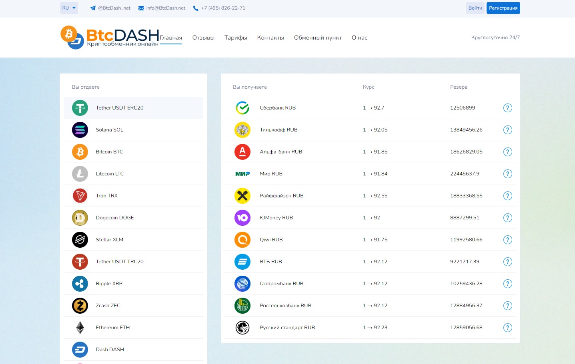
Task: Go to the Главная menu item
Action: (x=171, y=38)
